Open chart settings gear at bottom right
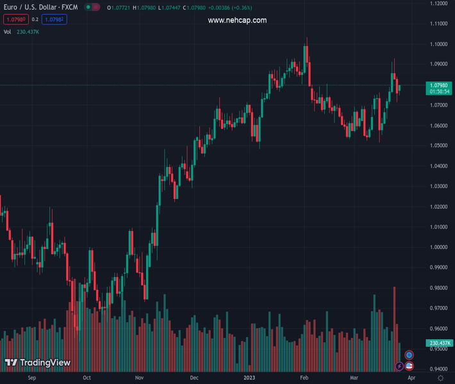Viewport: 455px width, 384px height. coord(440,378)
